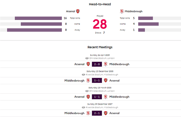
Task: Open the 2 - 1 score from 09 December 2007
Action: coord(97,113)
